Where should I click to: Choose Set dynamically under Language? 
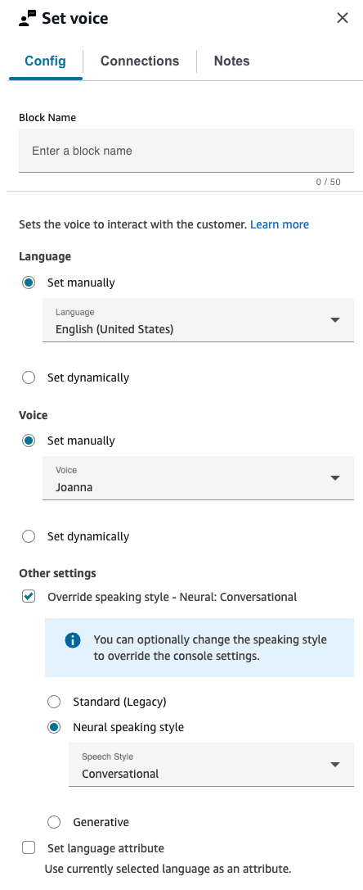(29, 377)
